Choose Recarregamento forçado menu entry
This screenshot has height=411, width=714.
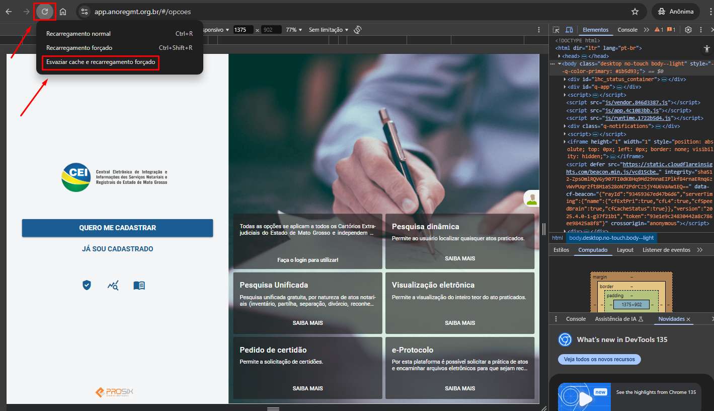coord(119,48)
